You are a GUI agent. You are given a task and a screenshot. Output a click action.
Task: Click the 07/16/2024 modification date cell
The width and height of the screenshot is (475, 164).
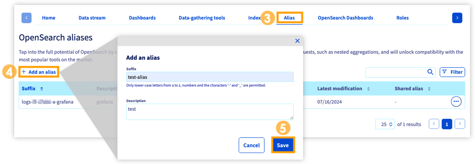tap(330, 102)
